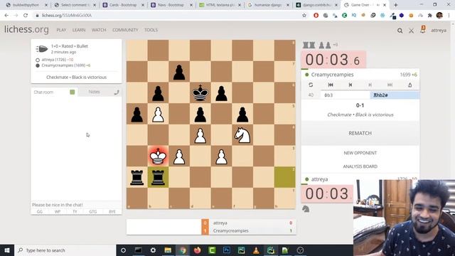Open the ANALYSIS BOARD

click(360, 166)
